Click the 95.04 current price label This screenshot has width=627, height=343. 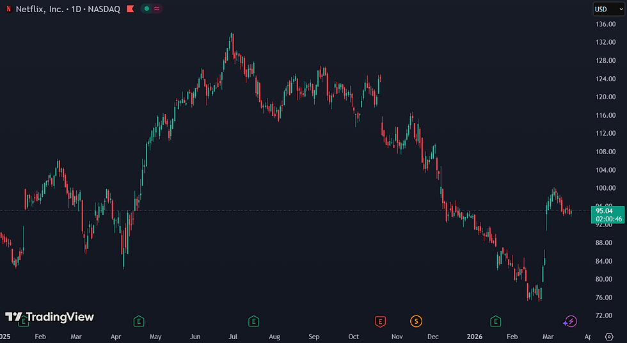pyautogui.click(x=604, y=211)
